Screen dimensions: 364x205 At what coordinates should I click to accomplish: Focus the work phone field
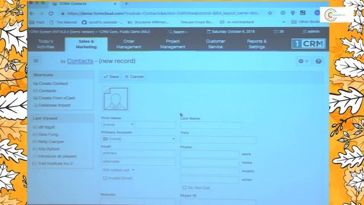click(x=210, y=154)
